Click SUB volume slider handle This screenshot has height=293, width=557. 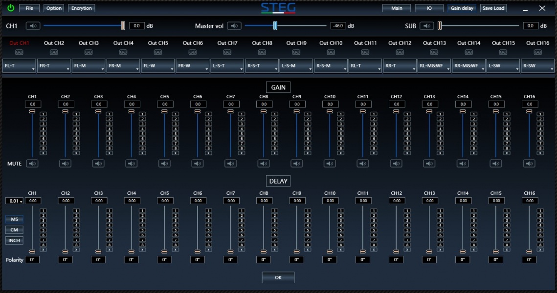click(440, 25)
